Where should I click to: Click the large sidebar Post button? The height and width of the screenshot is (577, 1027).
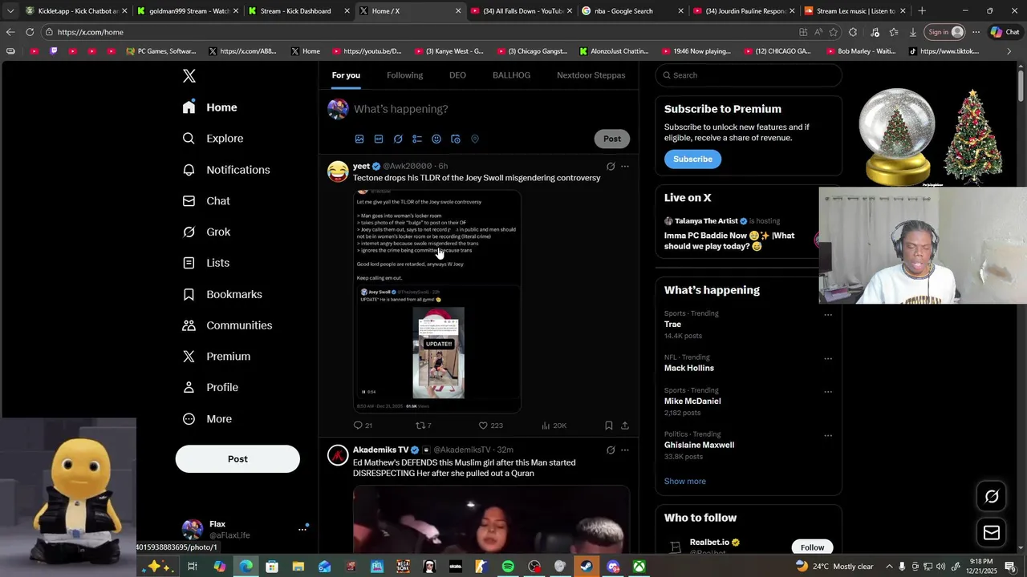point(237,459)
